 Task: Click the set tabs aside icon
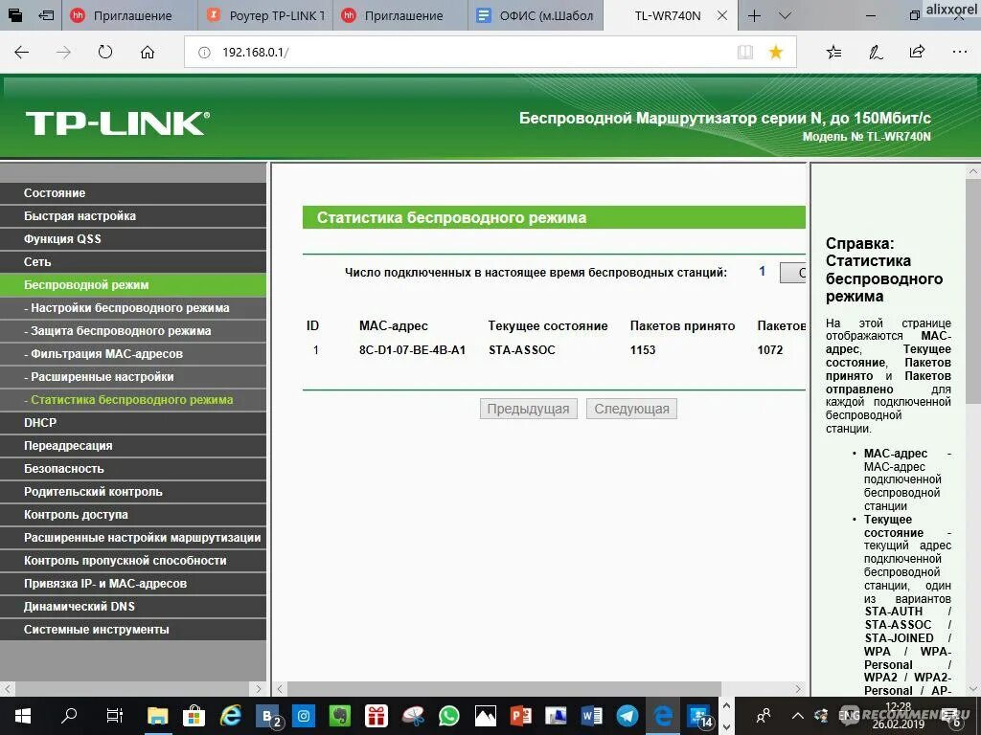46,15
